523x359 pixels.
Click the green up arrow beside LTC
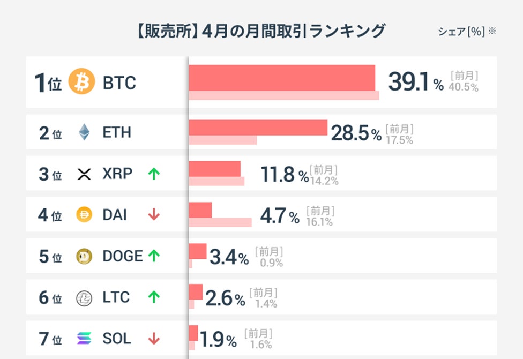pos(154,298)
